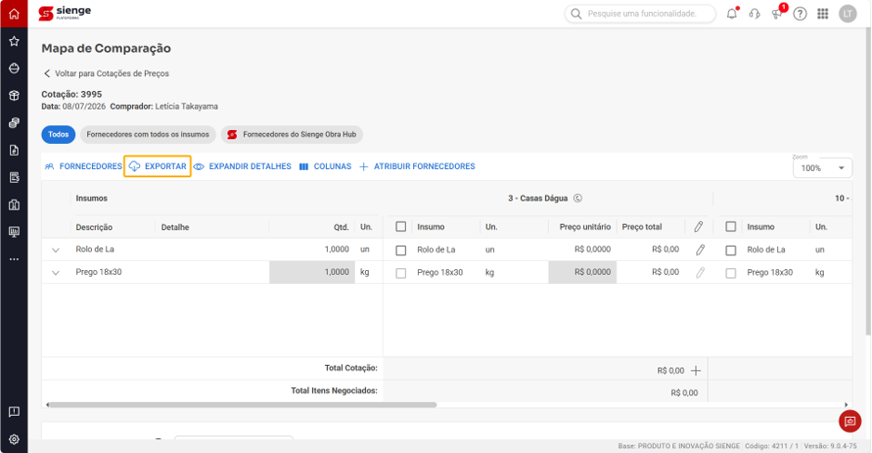The width and height of the screenshot is (872, 453).
Task: Open the Colunas options
Action: click(325, 166)
